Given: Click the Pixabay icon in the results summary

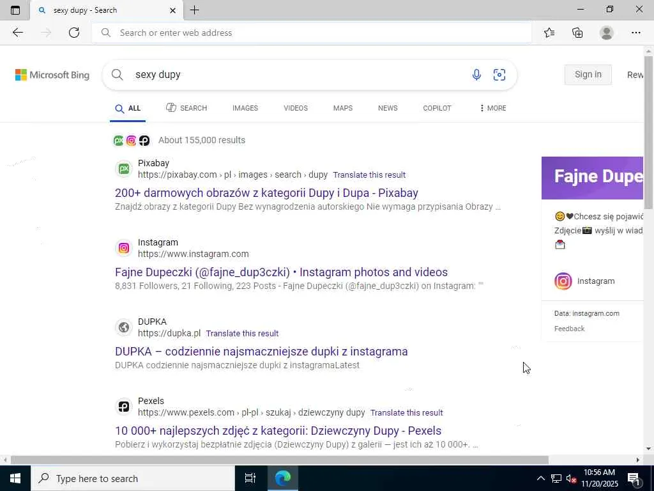Looking at the screenshot, I should tap(118, 141).
